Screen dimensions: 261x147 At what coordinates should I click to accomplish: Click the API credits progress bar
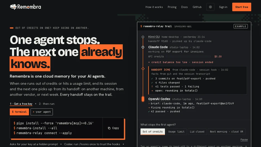click(188, 57)
